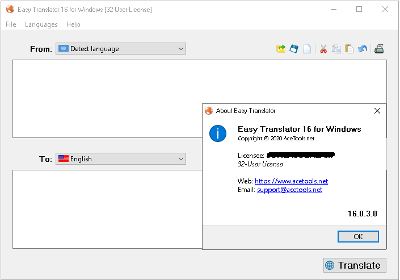Click the Easy Translator 16 for Windows heading
The width and height of the screenshot is (400, 280).
[300, 129]
